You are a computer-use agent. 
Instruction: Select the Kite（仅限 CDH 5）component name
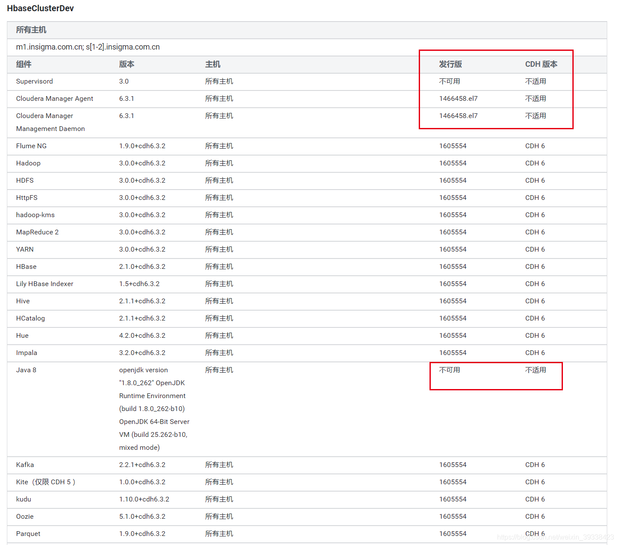pyautogui.click(x=46, y=482)
